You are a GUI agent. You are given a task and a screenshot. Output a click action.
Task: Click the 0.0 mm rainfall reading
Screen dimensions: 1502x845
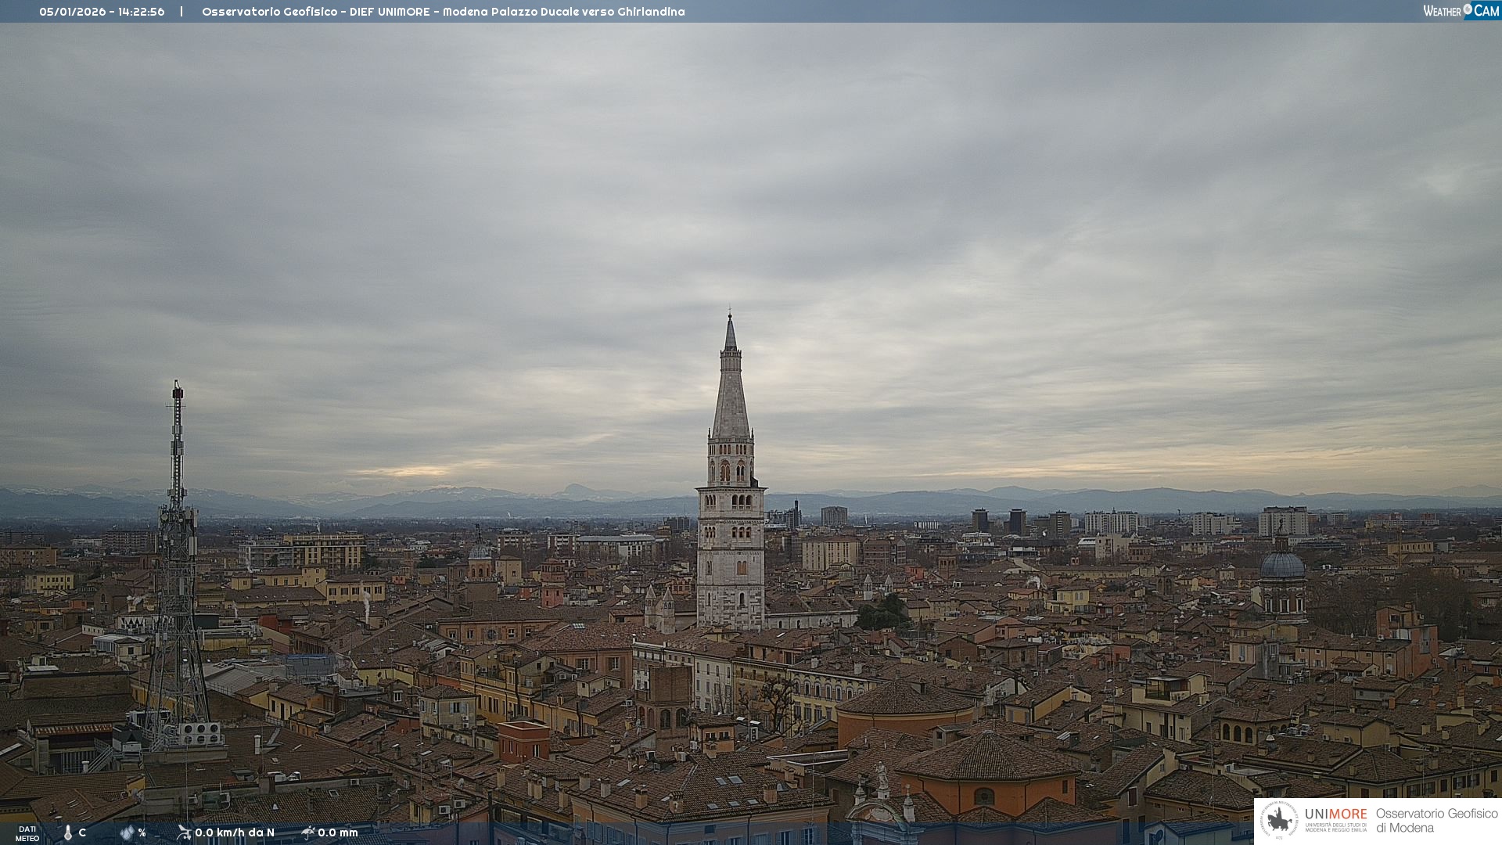(338, 832)
